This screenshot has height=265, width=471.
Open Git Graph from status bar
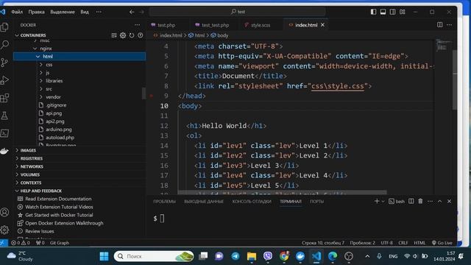click(x=60, y=243)
